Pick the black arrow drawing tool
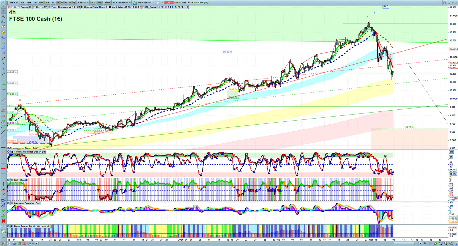Viewport: 458px width, 246px height. [3, 58]
